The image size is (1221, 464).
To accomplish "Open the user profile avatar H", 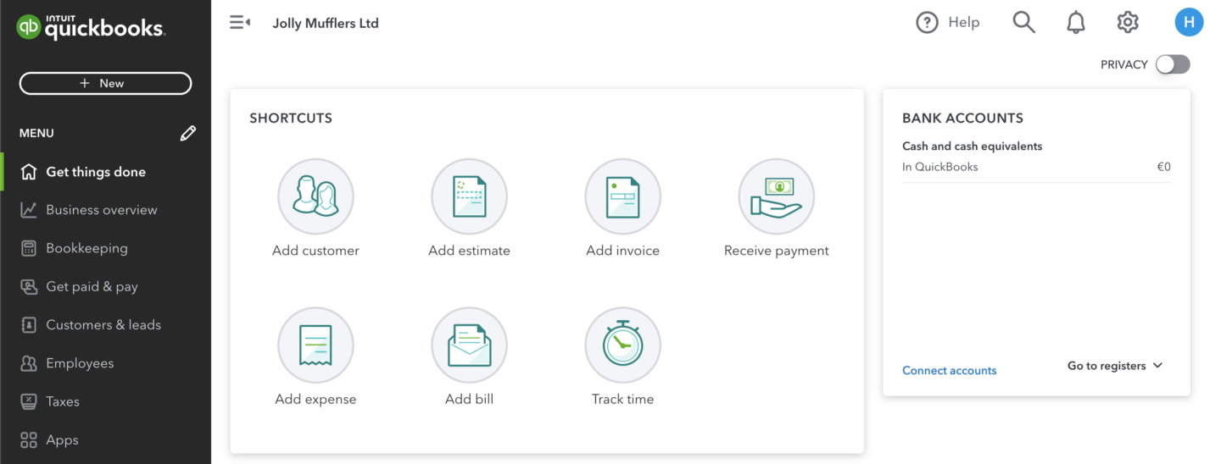I will point(1189,23).
